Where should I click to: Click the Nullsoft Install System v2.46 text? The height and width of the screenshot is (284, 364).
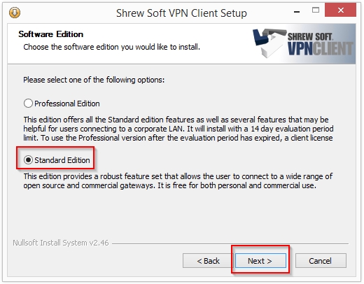[61, 243]
